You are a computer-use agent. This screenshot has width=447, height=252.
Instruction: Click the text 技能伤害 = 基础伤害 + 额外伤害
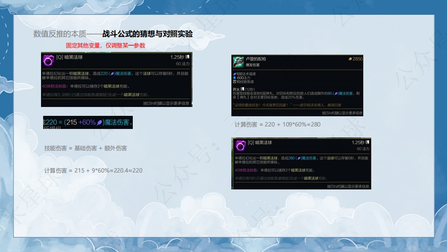click(x=85, y=148)
